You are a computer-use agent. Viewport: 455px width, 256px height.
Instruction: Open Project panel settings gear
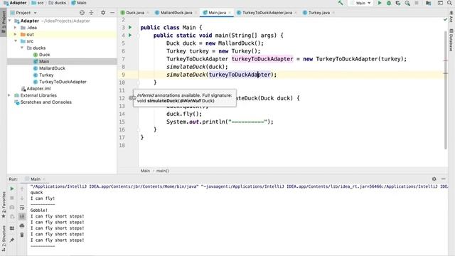click(103, 13)
